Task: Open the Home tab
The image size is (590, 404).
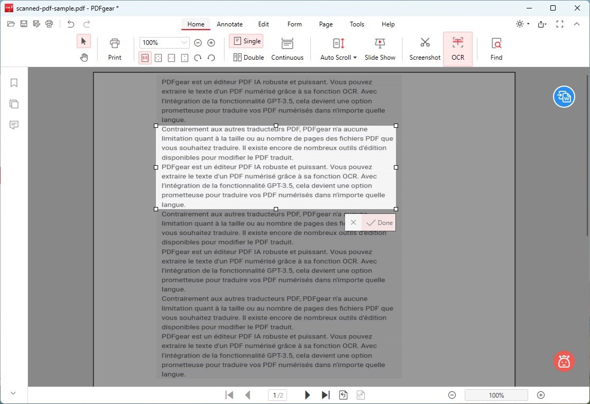Action: click(196, 24)
